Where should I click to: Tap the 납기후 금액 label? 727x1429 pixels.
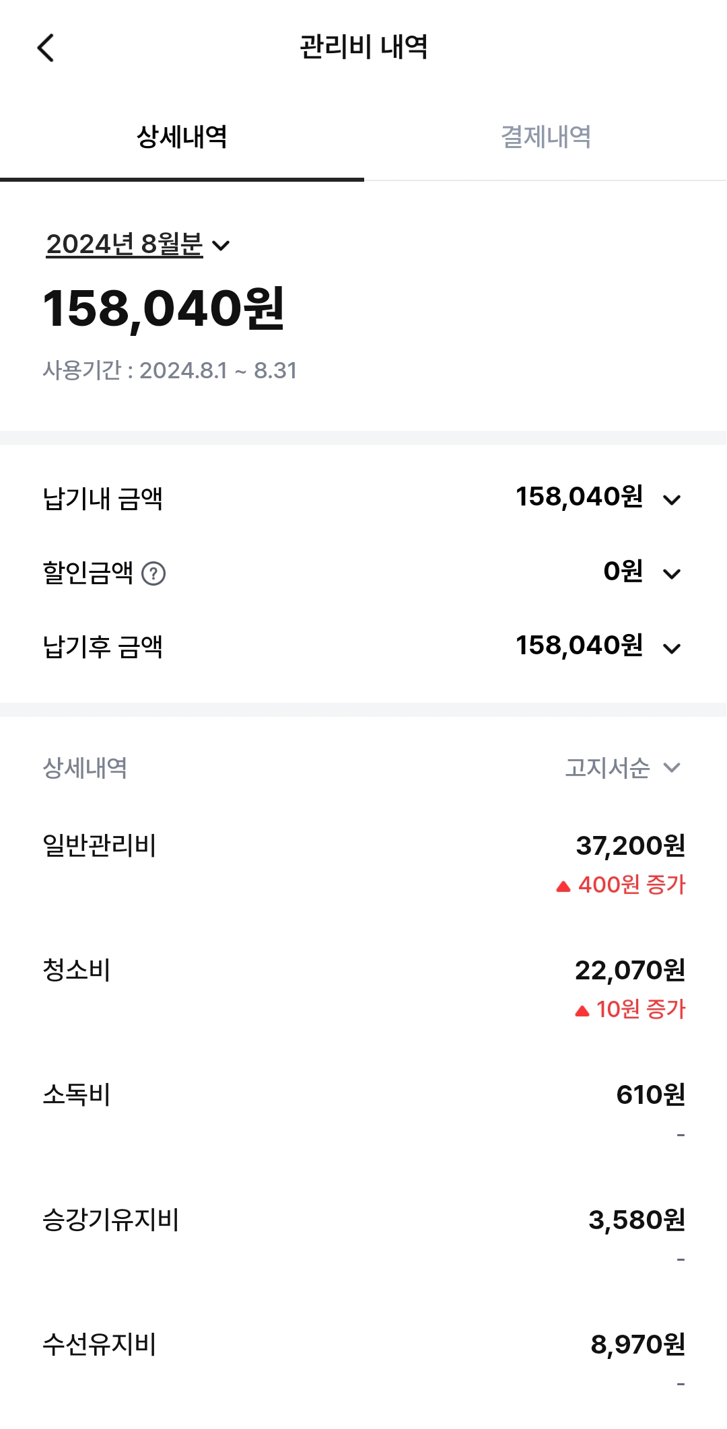click(103, 647)
